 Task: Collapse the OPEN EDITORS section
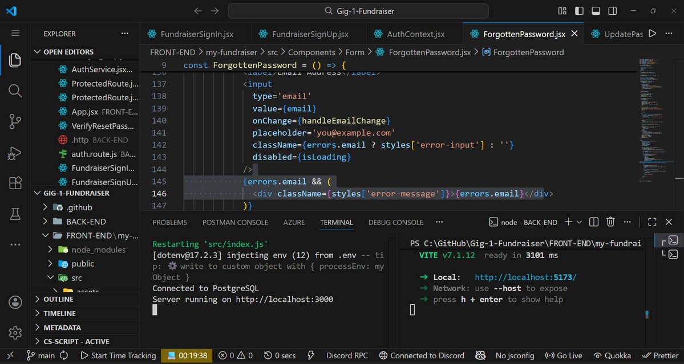point(86,52)
